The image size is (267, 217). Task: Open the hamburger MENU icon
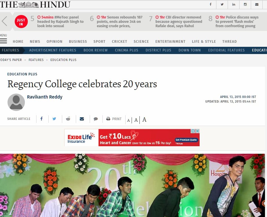pyautogui.click(x=3, y=41)
